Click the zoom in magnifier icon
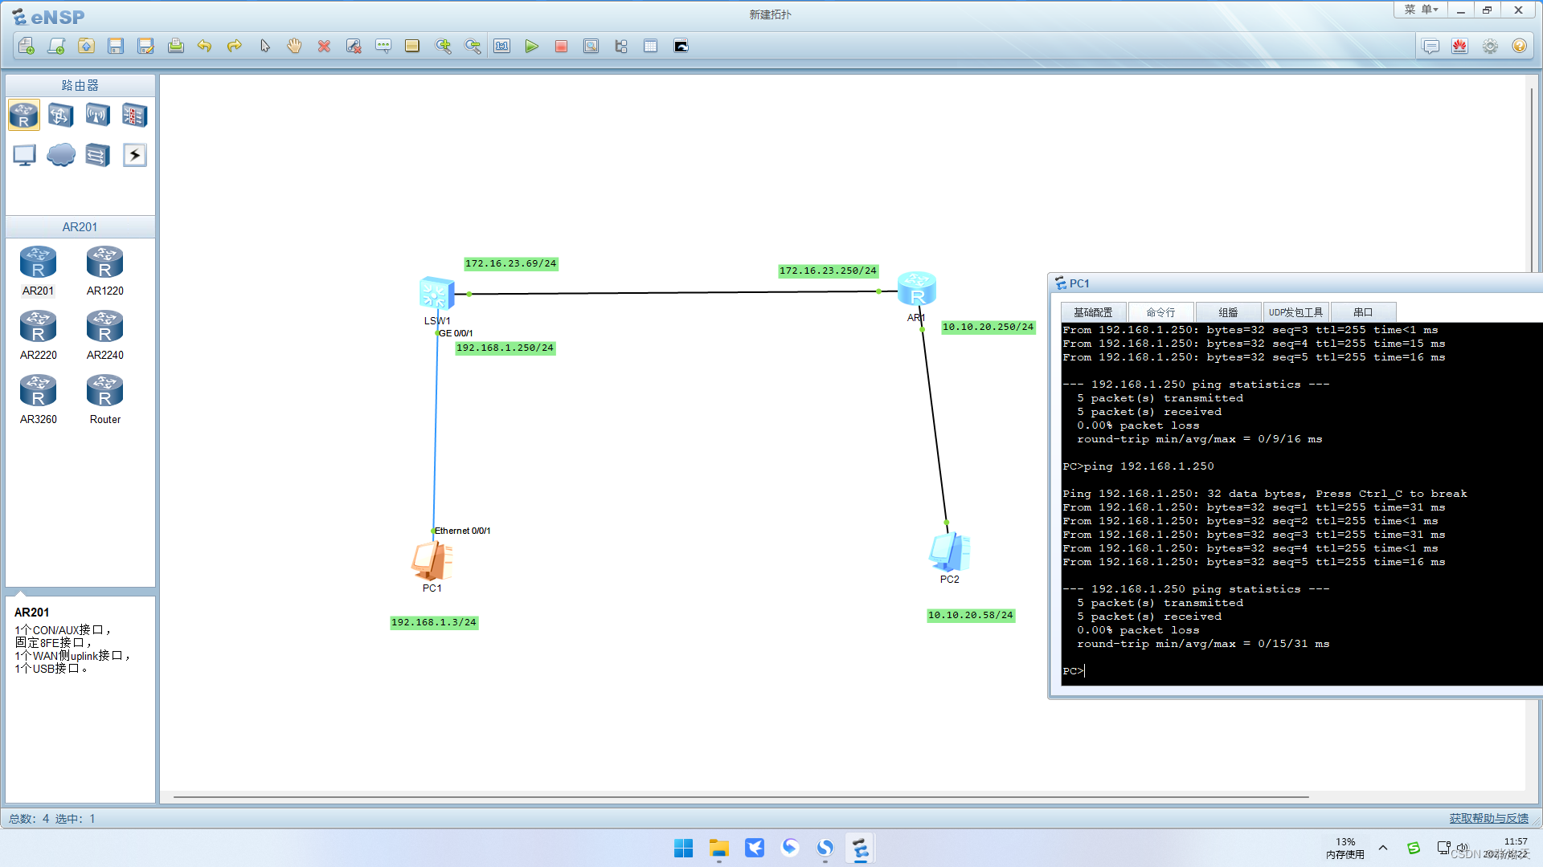This screenshot has height=867, width=1543. coord(443,47)
